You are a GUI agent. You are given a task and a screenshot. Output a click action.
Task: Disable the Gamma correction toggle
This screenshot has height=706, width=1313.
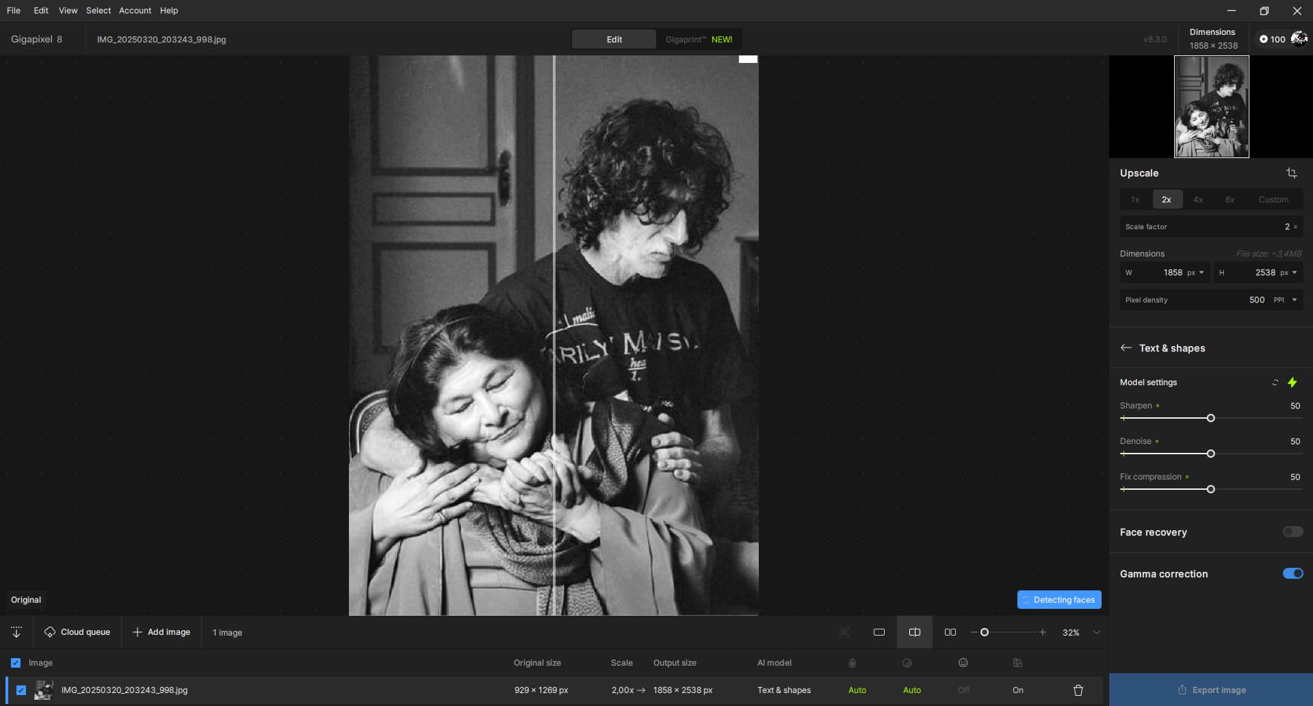(1292, 573)
